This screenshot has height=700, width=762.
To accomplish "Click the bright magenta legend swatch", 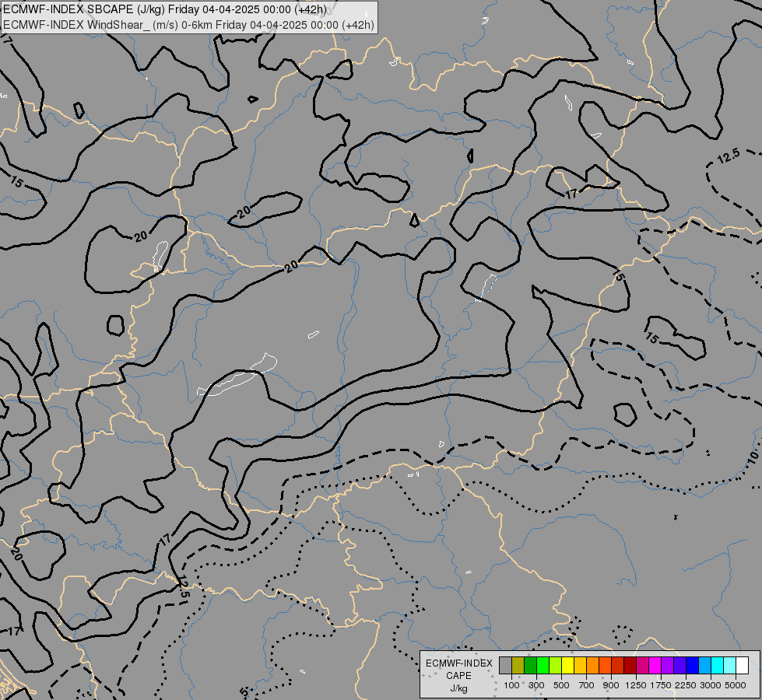I will pos(655,665).
